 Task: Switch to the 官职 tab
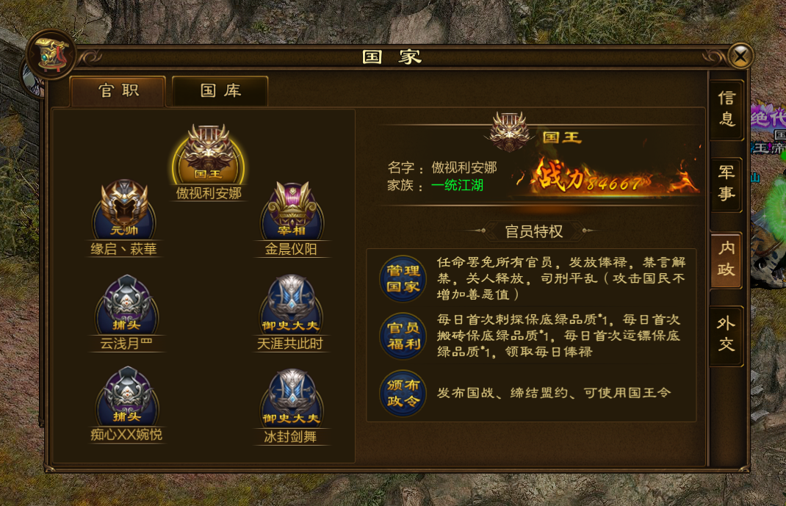pos(118,90)
